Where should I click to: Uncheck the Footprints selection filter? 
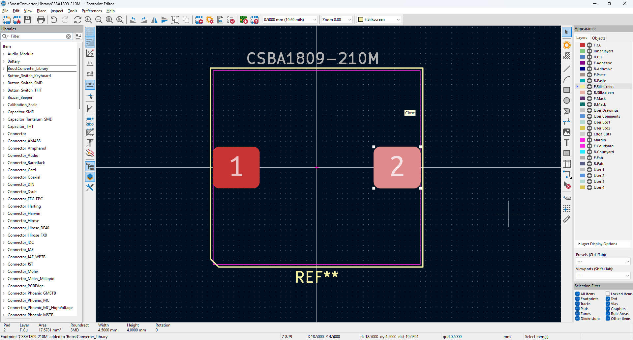point(578,299)
